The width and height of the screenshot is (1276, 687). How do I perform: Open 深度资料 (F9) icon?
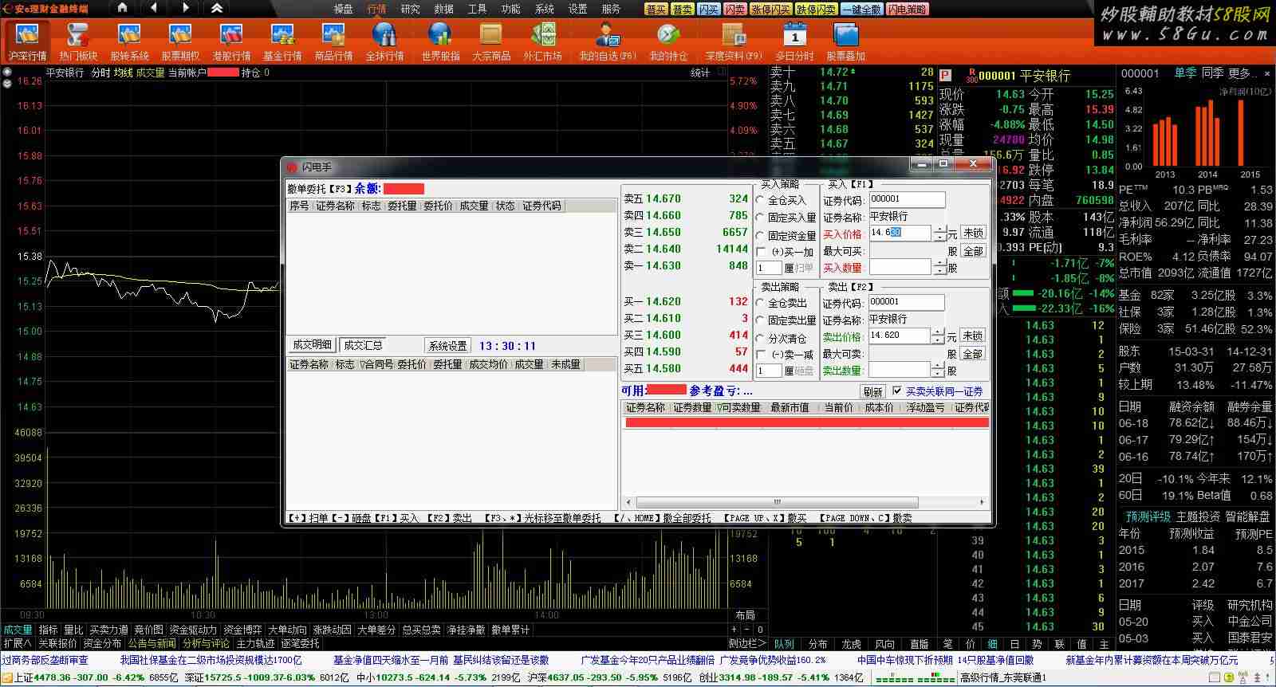[734, 41]
